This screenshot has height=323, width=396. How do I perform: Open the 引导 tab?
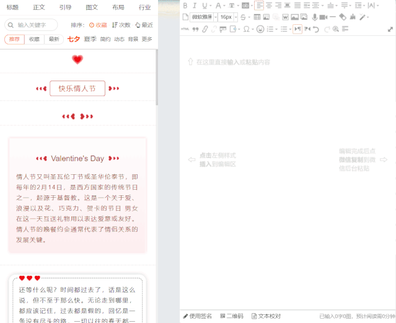click(65, 7)
